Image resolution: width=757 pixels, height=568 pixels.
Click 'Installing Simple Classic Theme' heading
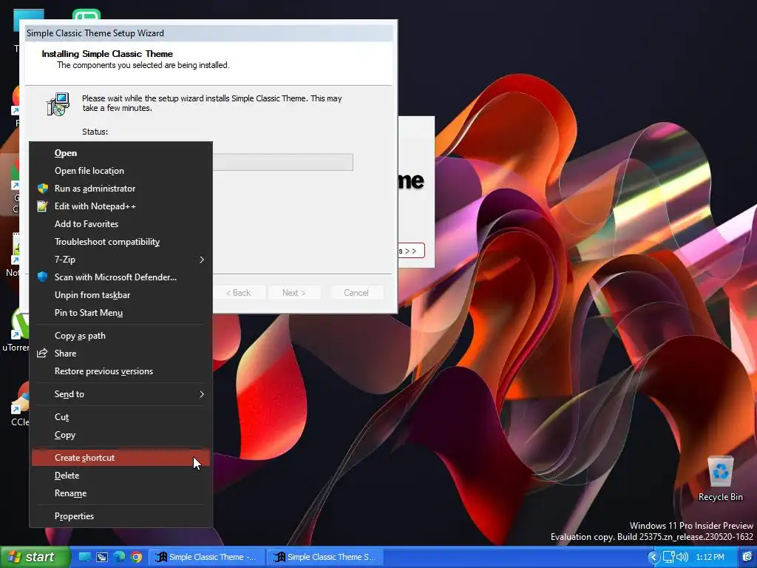[x=107, y=53]
